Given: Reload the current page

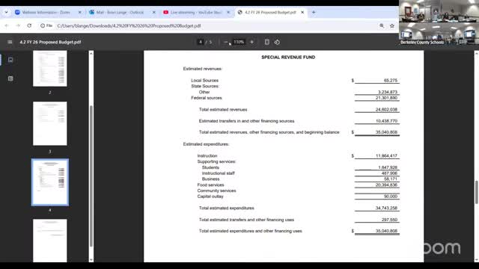Looking at the screenshot, I should [29, 25].
